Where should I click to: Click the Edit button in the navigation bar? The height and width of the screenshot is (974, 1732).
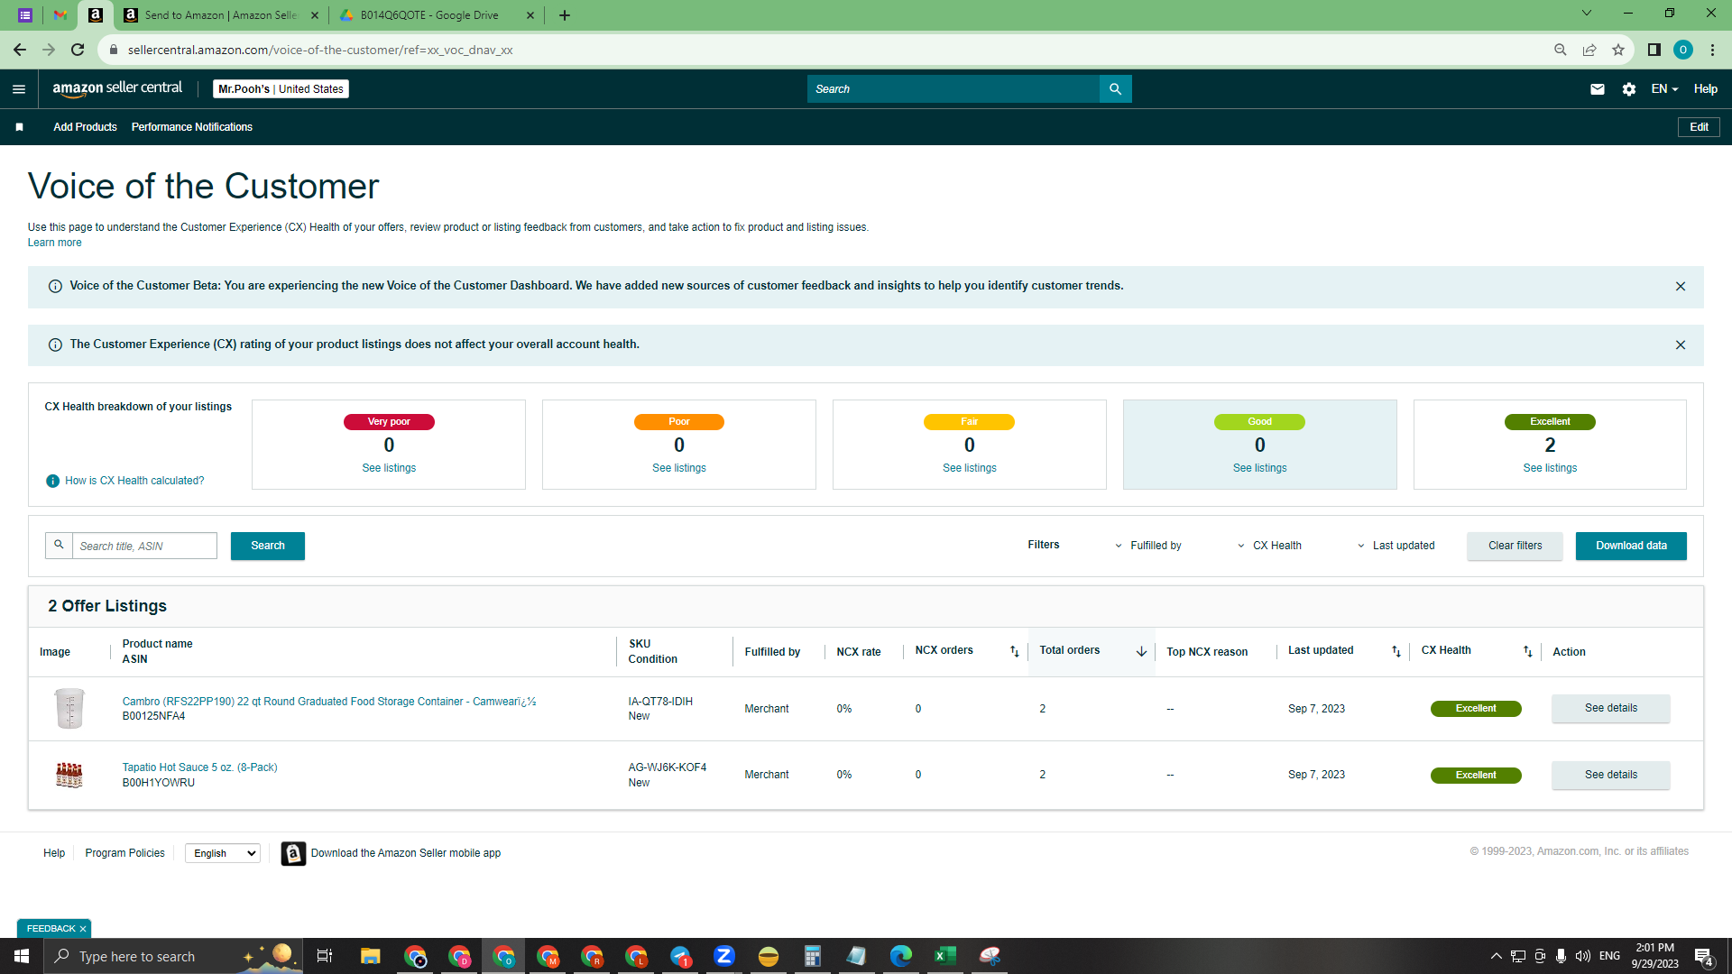[1699, 127]
